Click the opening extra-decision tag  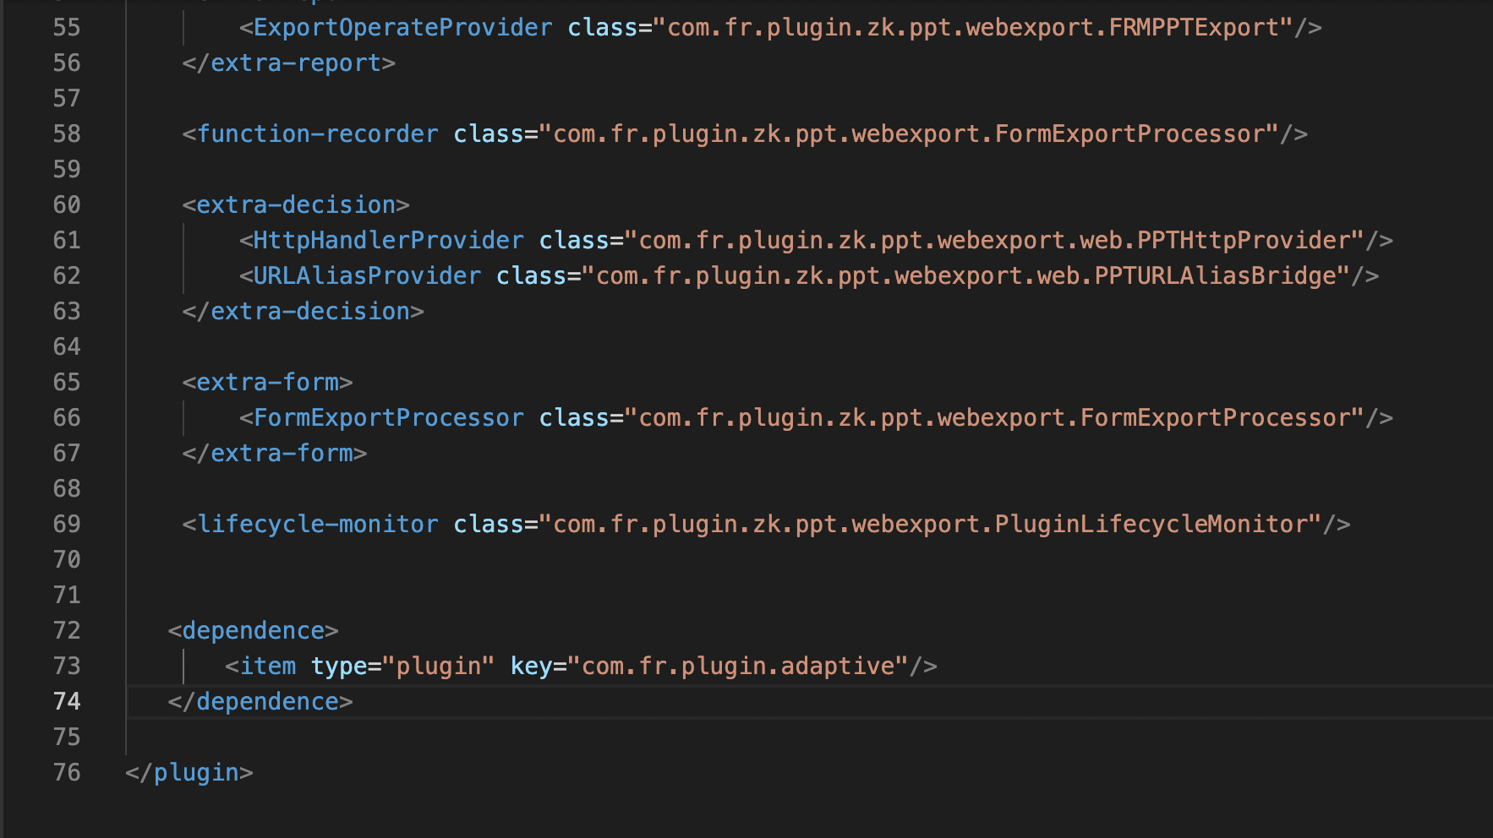point(296,204)
